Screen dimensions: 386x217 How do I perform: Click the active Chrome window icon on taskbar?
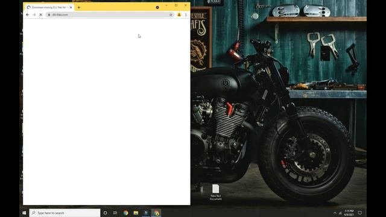(x=156, y=213)
